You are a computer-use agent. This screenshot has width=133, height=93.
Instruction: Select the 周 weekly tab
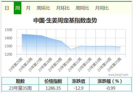(x=18, y=8)
